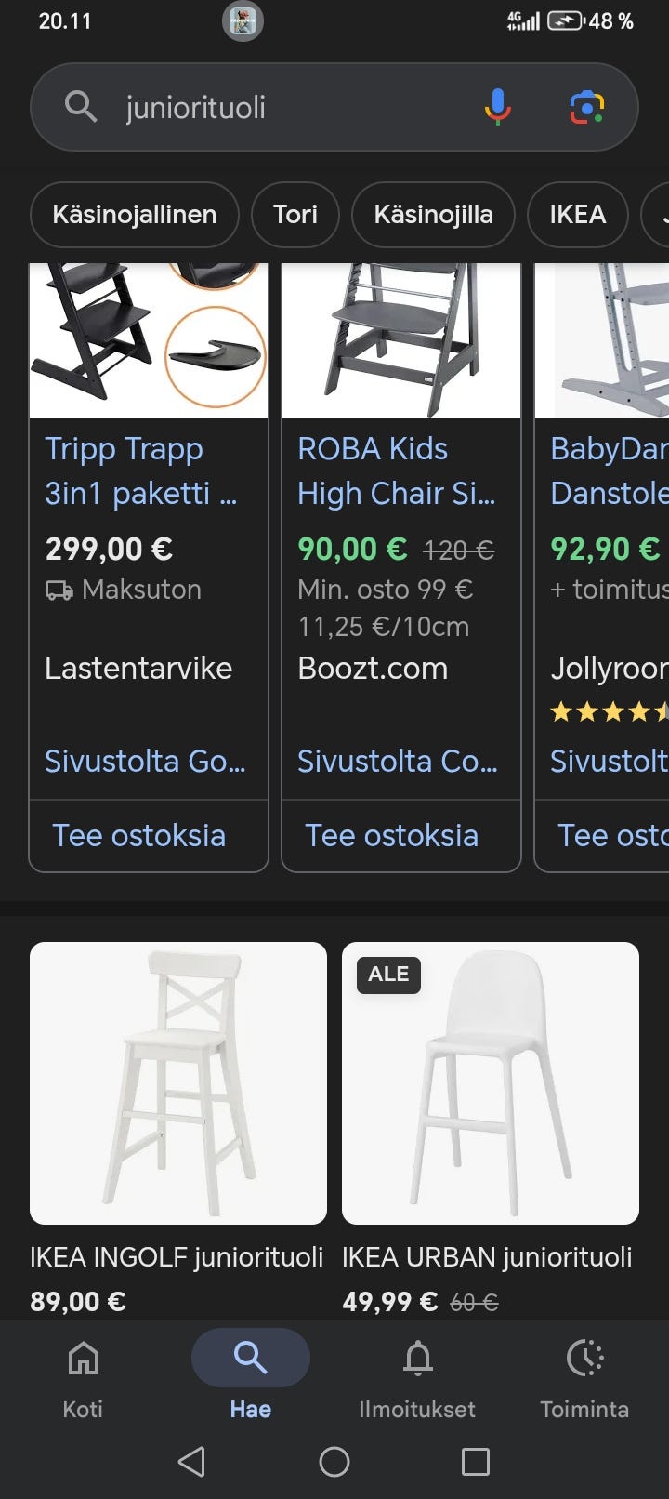Tap Tee ostoksia under Tripp Trapp
The height and width of the screenshot is (1499, 669).
139,835
